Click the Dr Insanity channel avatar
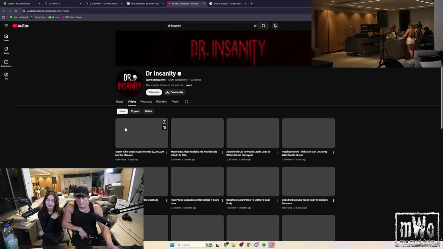Screen dimensions: 443x249 (129, 83)
